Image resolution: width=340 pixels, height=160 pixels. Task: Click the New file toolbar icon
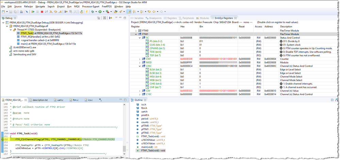(3, 12)
